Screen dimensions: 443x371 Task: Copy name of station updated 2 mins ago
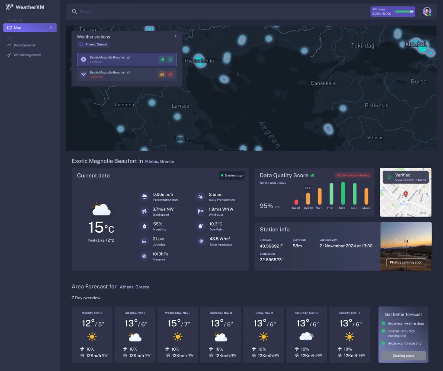[128, 58]
